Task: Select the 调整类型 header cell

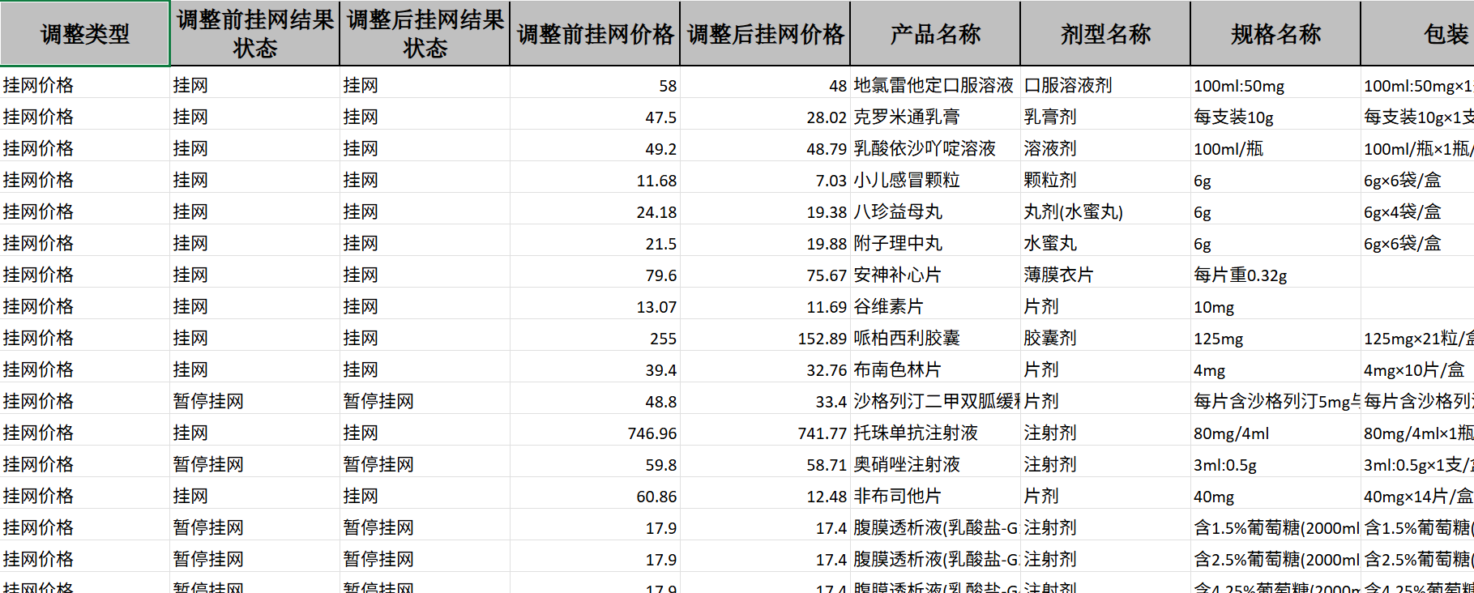Action: [85, 34]
